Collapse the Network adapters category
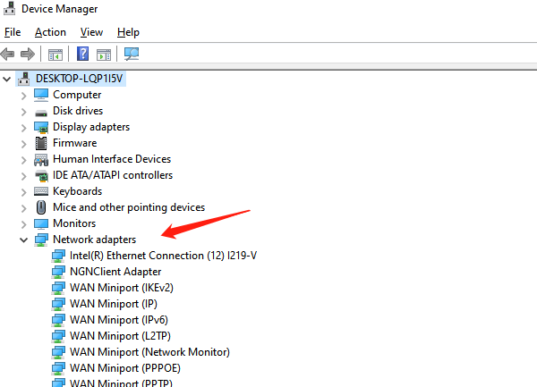Viewport: 537px width, 387px height. (23, 240)
